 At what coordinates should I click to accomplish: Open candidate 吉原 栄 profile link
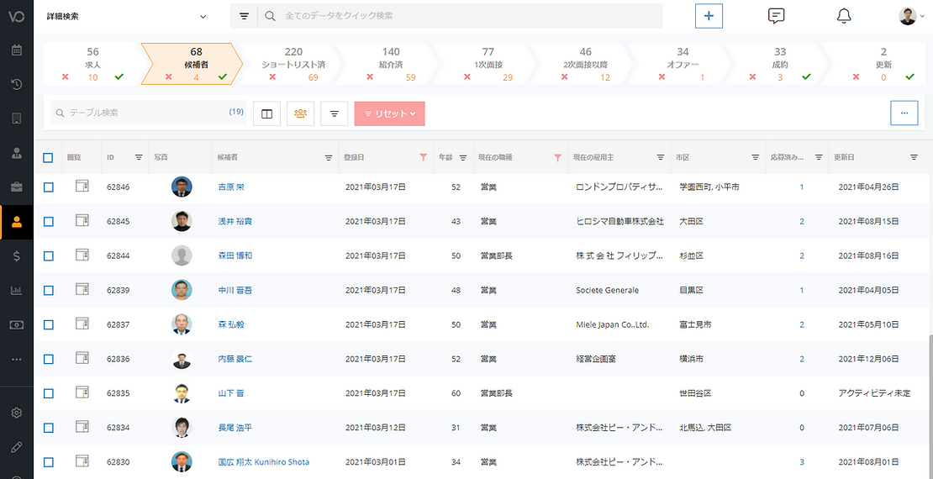pyautogui.click(x=231, y=187)
